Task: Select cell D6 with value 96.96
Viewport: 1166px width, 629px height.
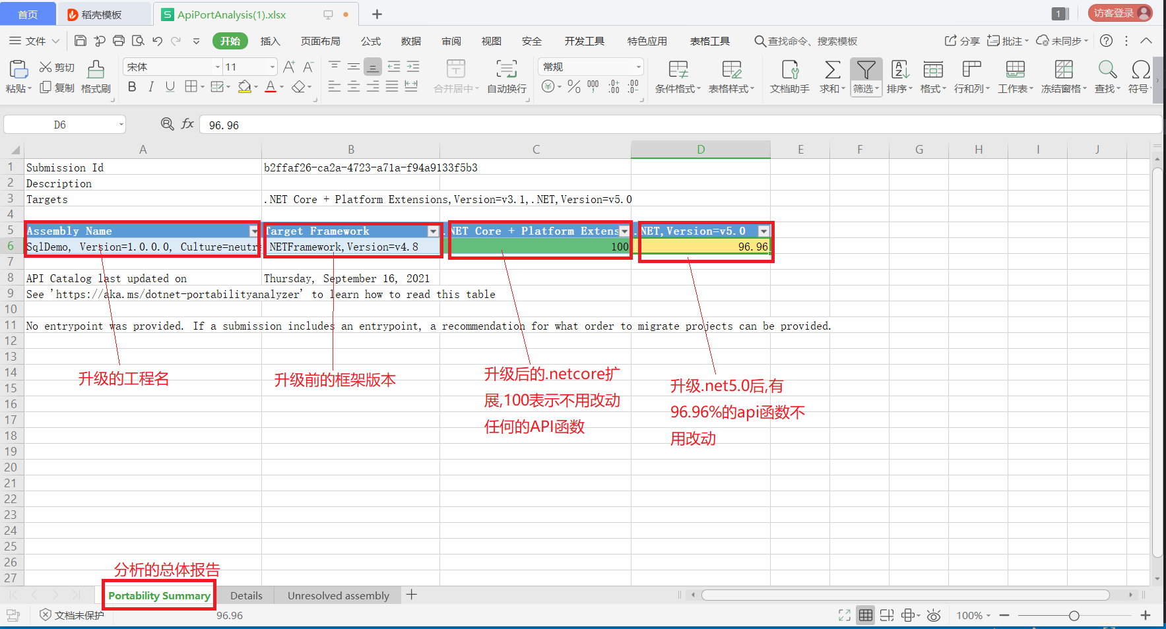Action: (701, 247)
